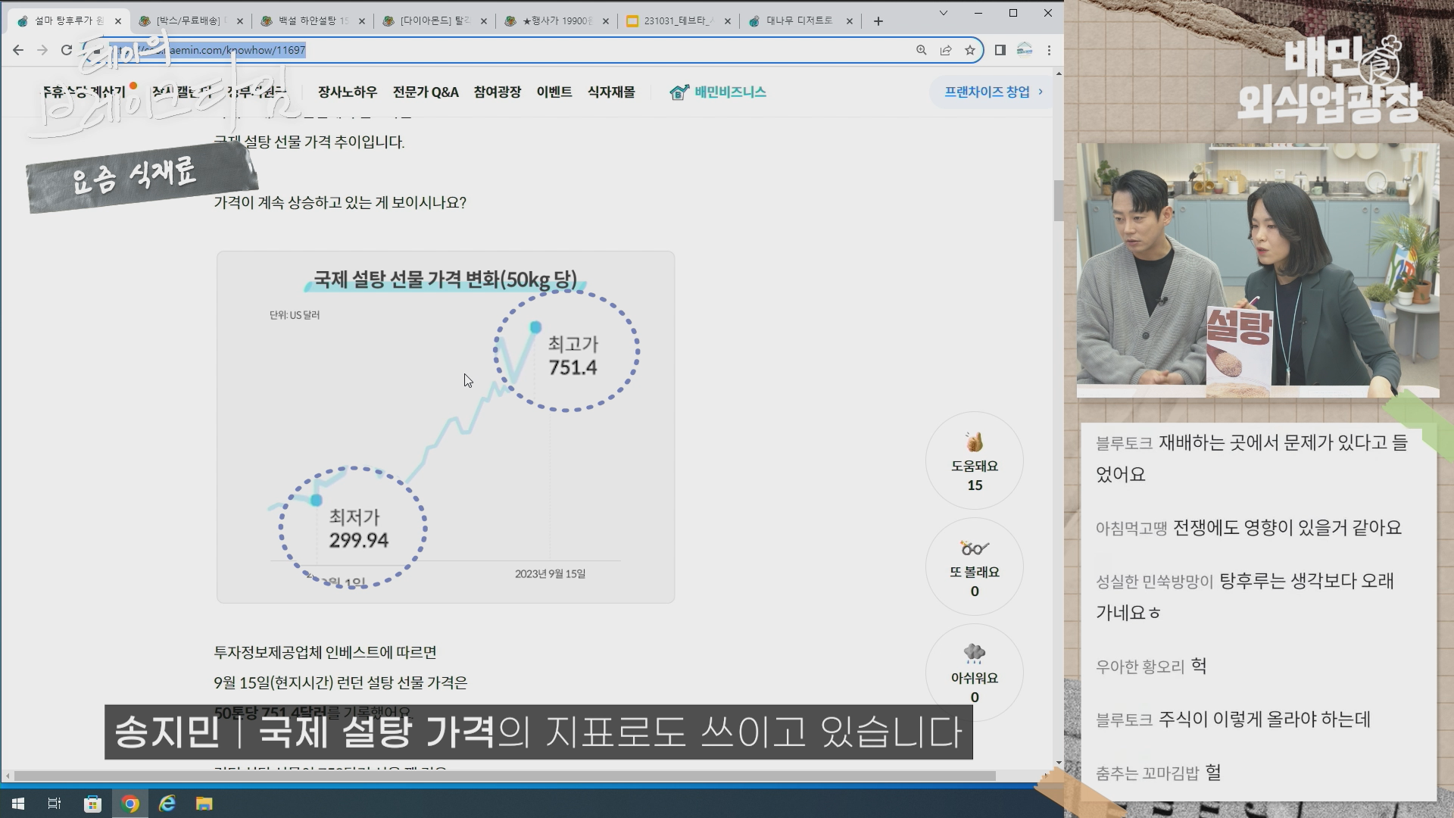The height and width of the screenshot is (818, 1454).
Task: Click the 도움돼요 reaction button
Action: click(x=975, y=461)
